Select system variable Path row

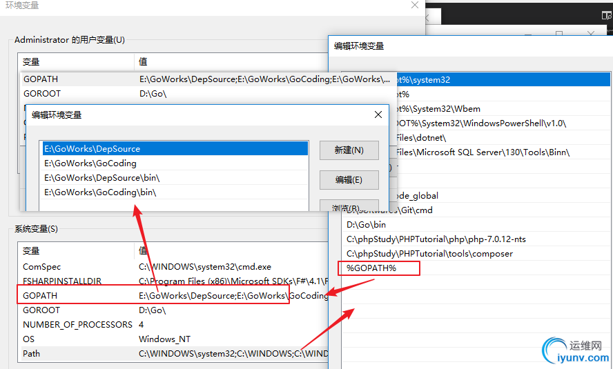click(173, 353)
